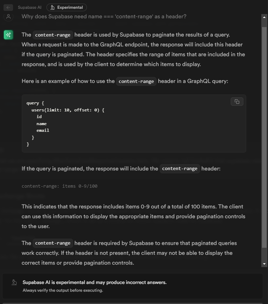Click the back arrow in the header
268x304 pixels.
(x=8, y=7)
